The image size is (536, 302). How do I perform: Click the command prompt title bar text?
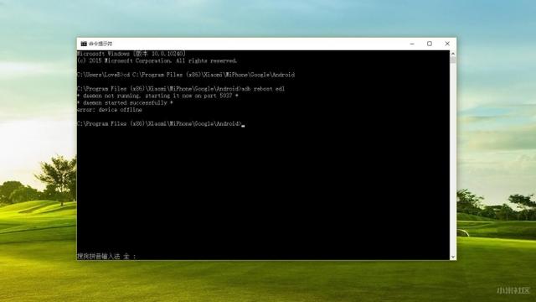[x=100, y=44]
